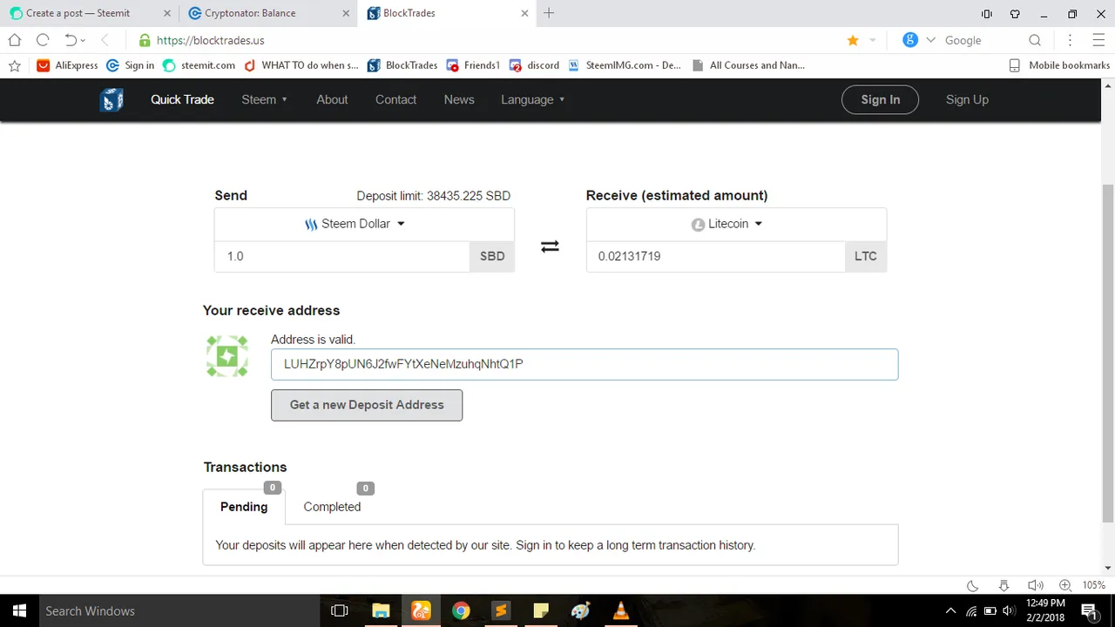Open Windows Start menu

tap(17, 610)
